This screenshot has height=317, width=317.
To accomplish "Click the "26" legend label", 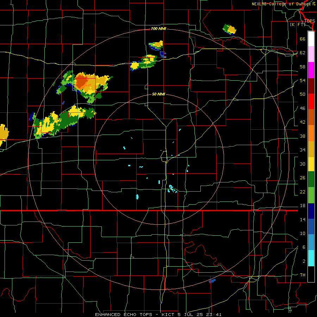I will pos(303,178).
